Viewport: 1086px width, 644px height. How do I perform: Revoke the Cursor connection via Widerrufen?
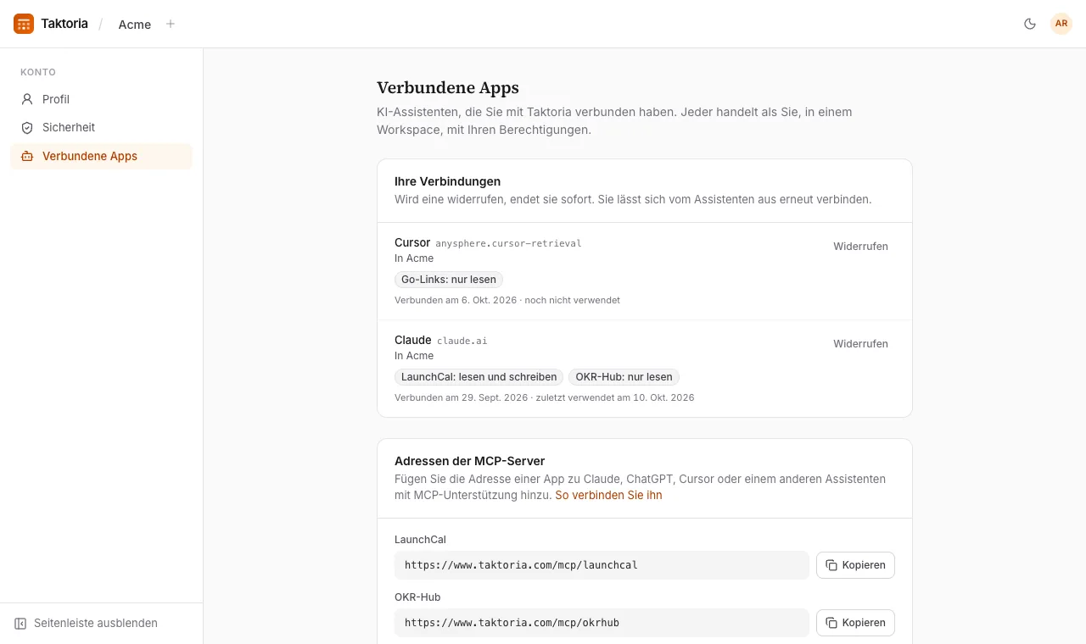[860, 247]
